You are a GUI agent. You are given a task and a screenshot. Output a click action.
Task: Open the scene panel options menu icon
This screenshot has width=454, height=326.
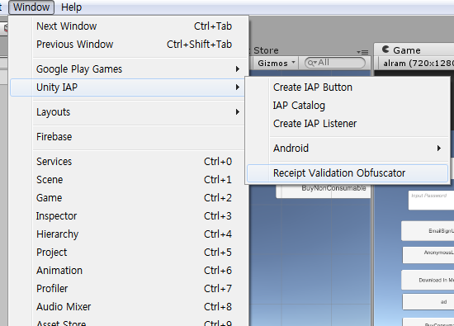coord(362,52)
